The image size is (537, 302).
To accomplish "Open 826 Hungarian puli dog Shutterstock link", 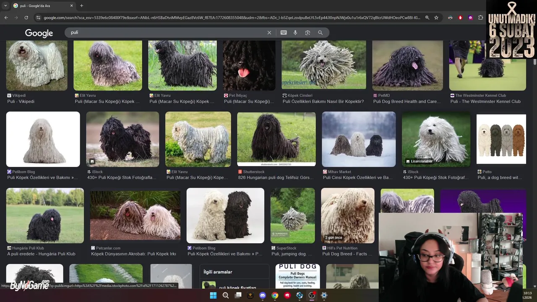I will tap(276, 178).
